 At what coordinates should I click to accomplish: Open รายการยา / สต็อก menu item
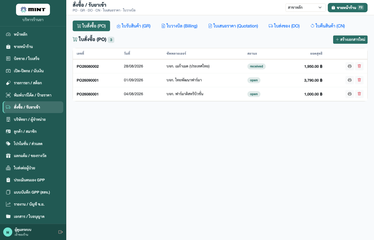[33, 83]
